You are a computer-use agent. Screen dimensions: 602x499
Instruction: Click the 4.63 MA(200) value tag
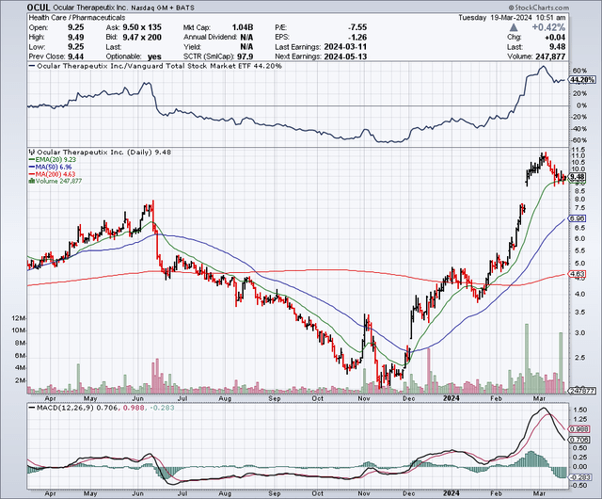pos(578,274)
